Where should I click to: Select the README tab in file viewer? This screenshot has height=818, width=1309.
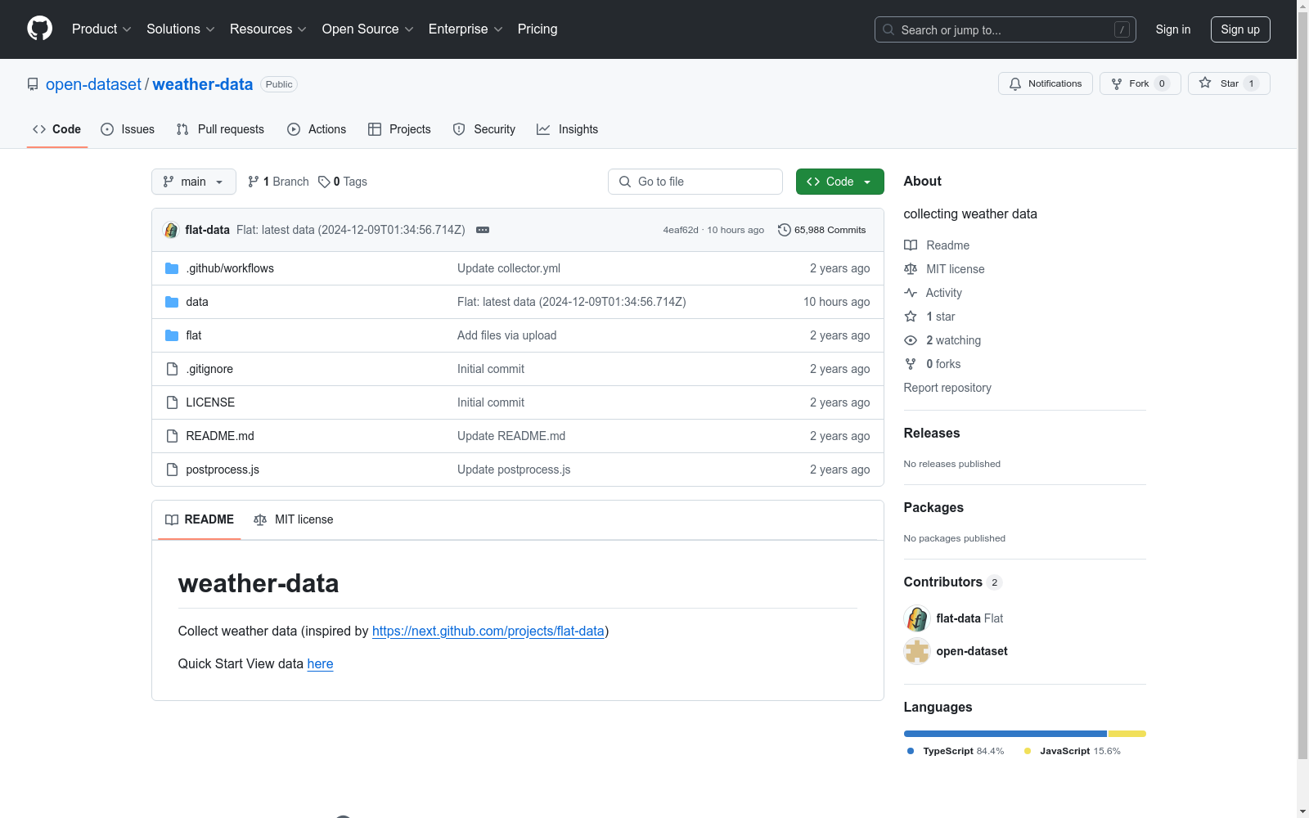[200, 519]
